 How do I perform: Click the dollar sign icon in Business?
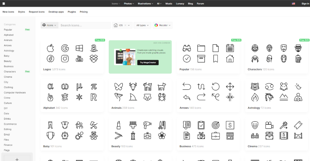tap(230, 125)
